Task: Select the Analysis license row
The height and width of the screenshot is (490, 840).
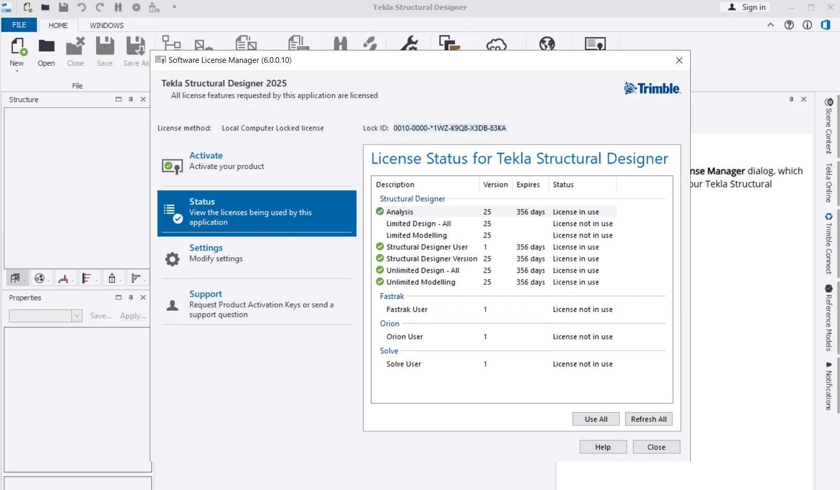Action: click(495, 211)
